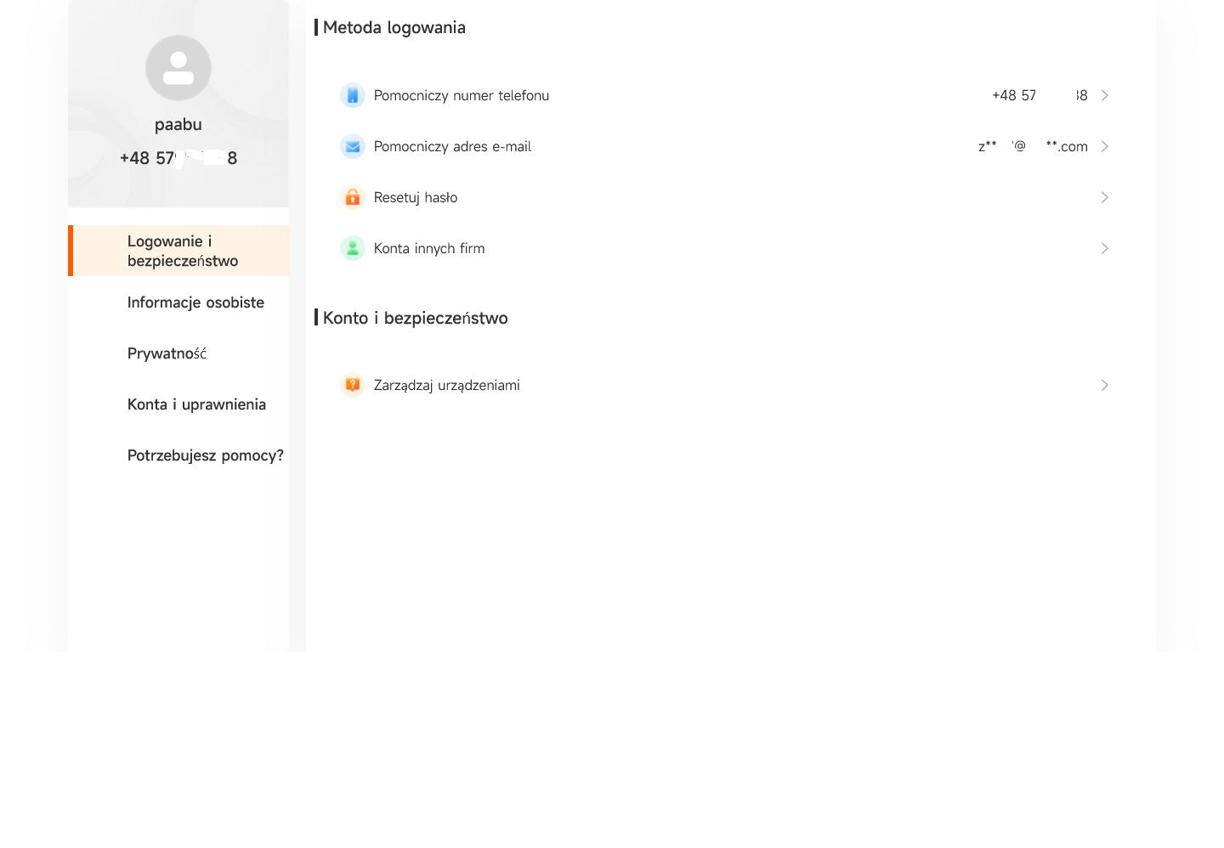Open the Resetuj hasło arrow
Image resolution: width=1224 pixels, height=848 pixels.
click(x=1104, y=197)
